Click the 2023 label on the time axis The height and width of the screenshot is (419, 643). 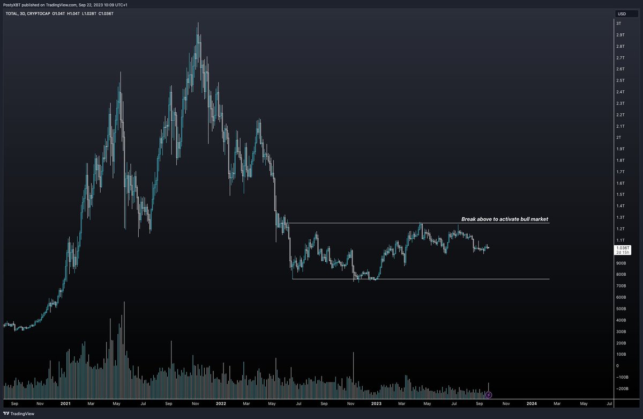[x=376, y=402]
